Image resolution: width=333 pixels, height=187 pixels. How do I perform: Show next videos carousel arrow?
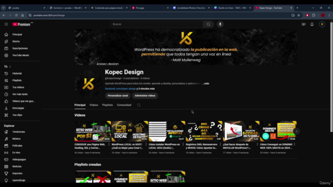tap(296, 131)
